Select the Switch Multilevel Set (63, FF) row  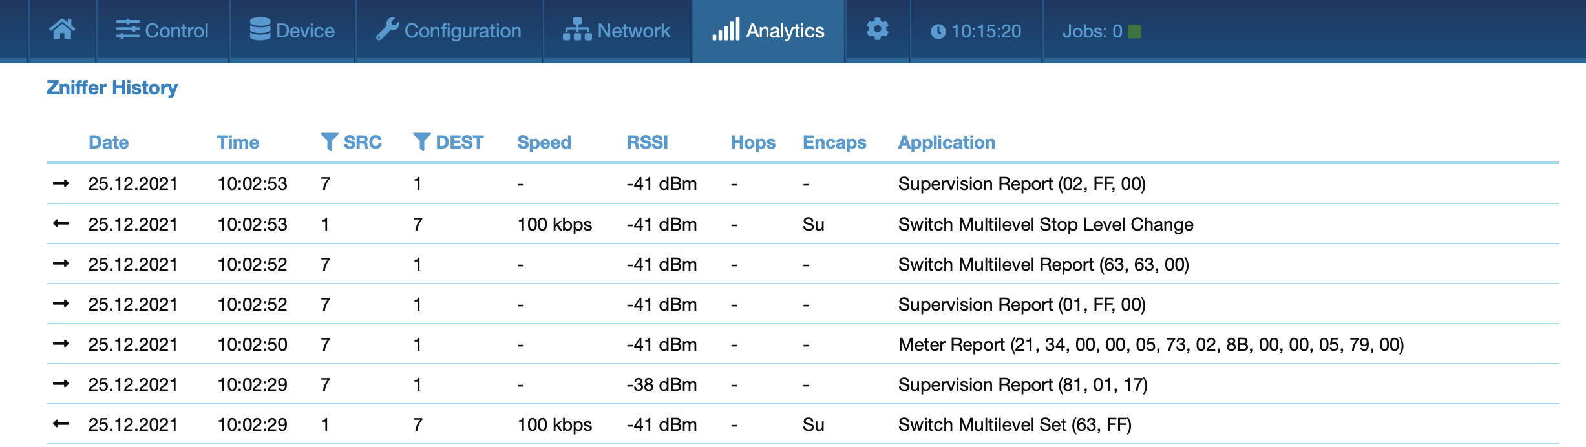click(1014, 424)
